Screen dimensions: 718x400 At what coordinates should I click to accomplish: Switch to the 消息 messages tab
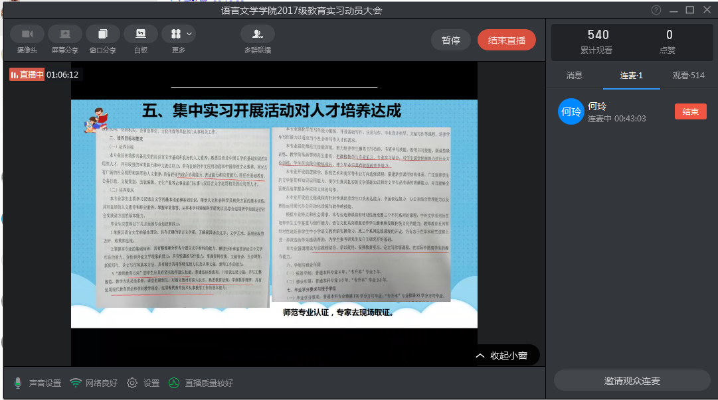[x=574, y=76]
